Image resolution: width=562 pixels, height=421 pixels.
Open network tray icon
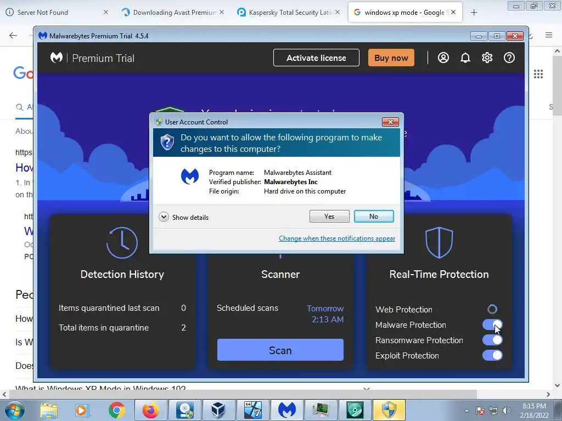pyautogui.click(x=493, y=411)
